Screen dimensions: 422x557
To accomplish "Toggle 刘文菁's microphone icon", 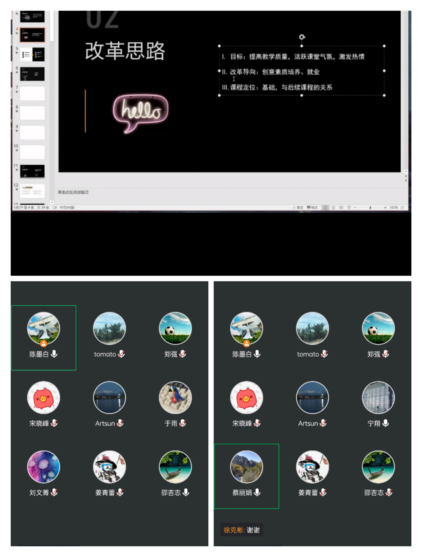I will pos(54,492).
